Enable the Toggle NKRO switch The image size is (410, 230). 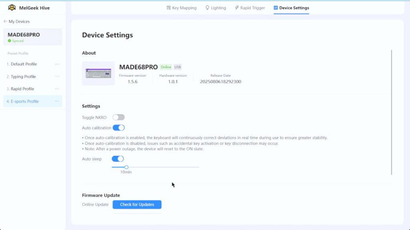point(119,117)
